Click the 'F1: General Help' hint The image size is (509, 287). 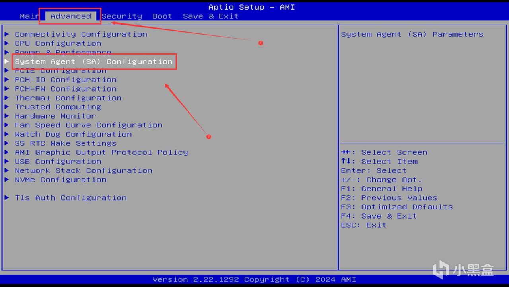[381, 189]
